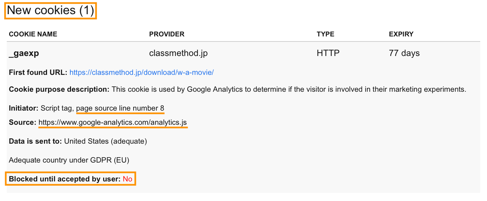Click the Cookie purpose description label
487x201 pixels.
pyautogui.click(x=59, y=89)
